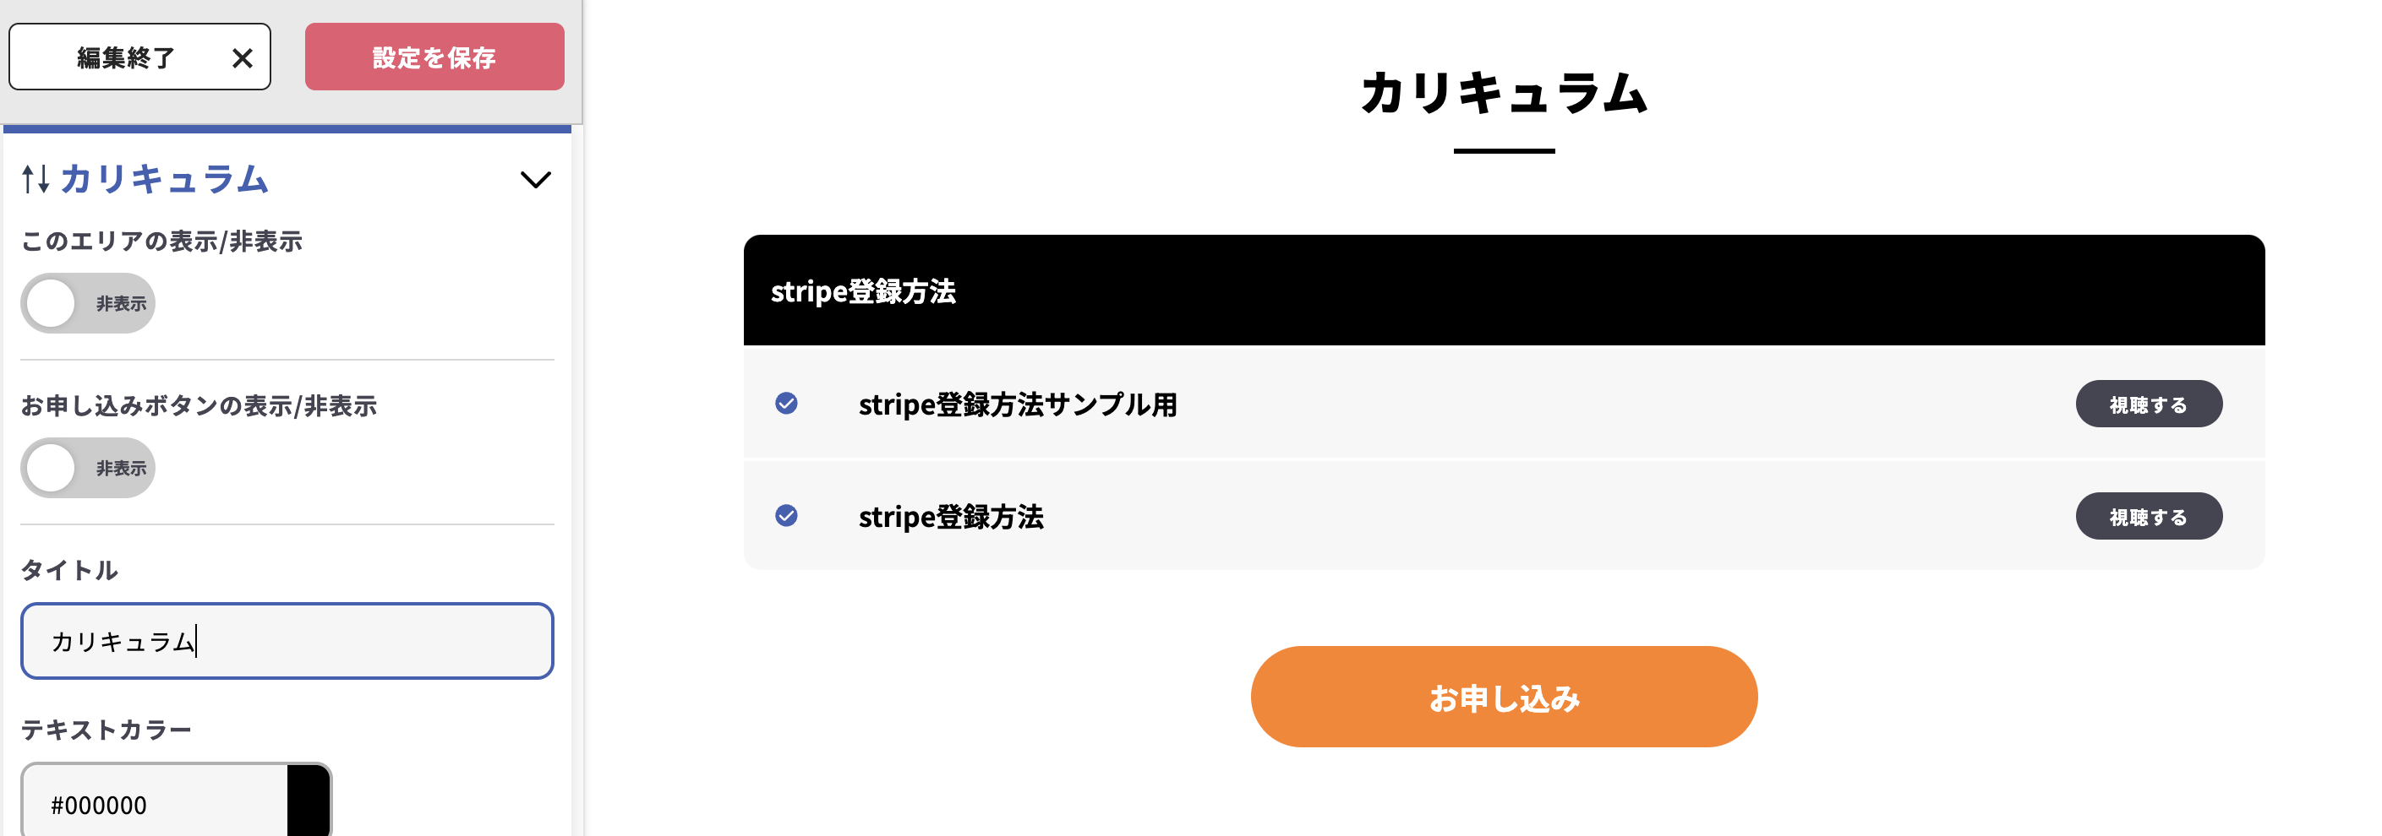Open the black #000000 color swatch
The image size is (2382, 836).
click(308, 805)
